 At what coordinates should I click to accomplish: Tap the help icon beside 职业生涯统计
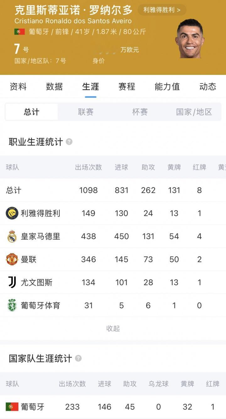(x=69, y=142)
